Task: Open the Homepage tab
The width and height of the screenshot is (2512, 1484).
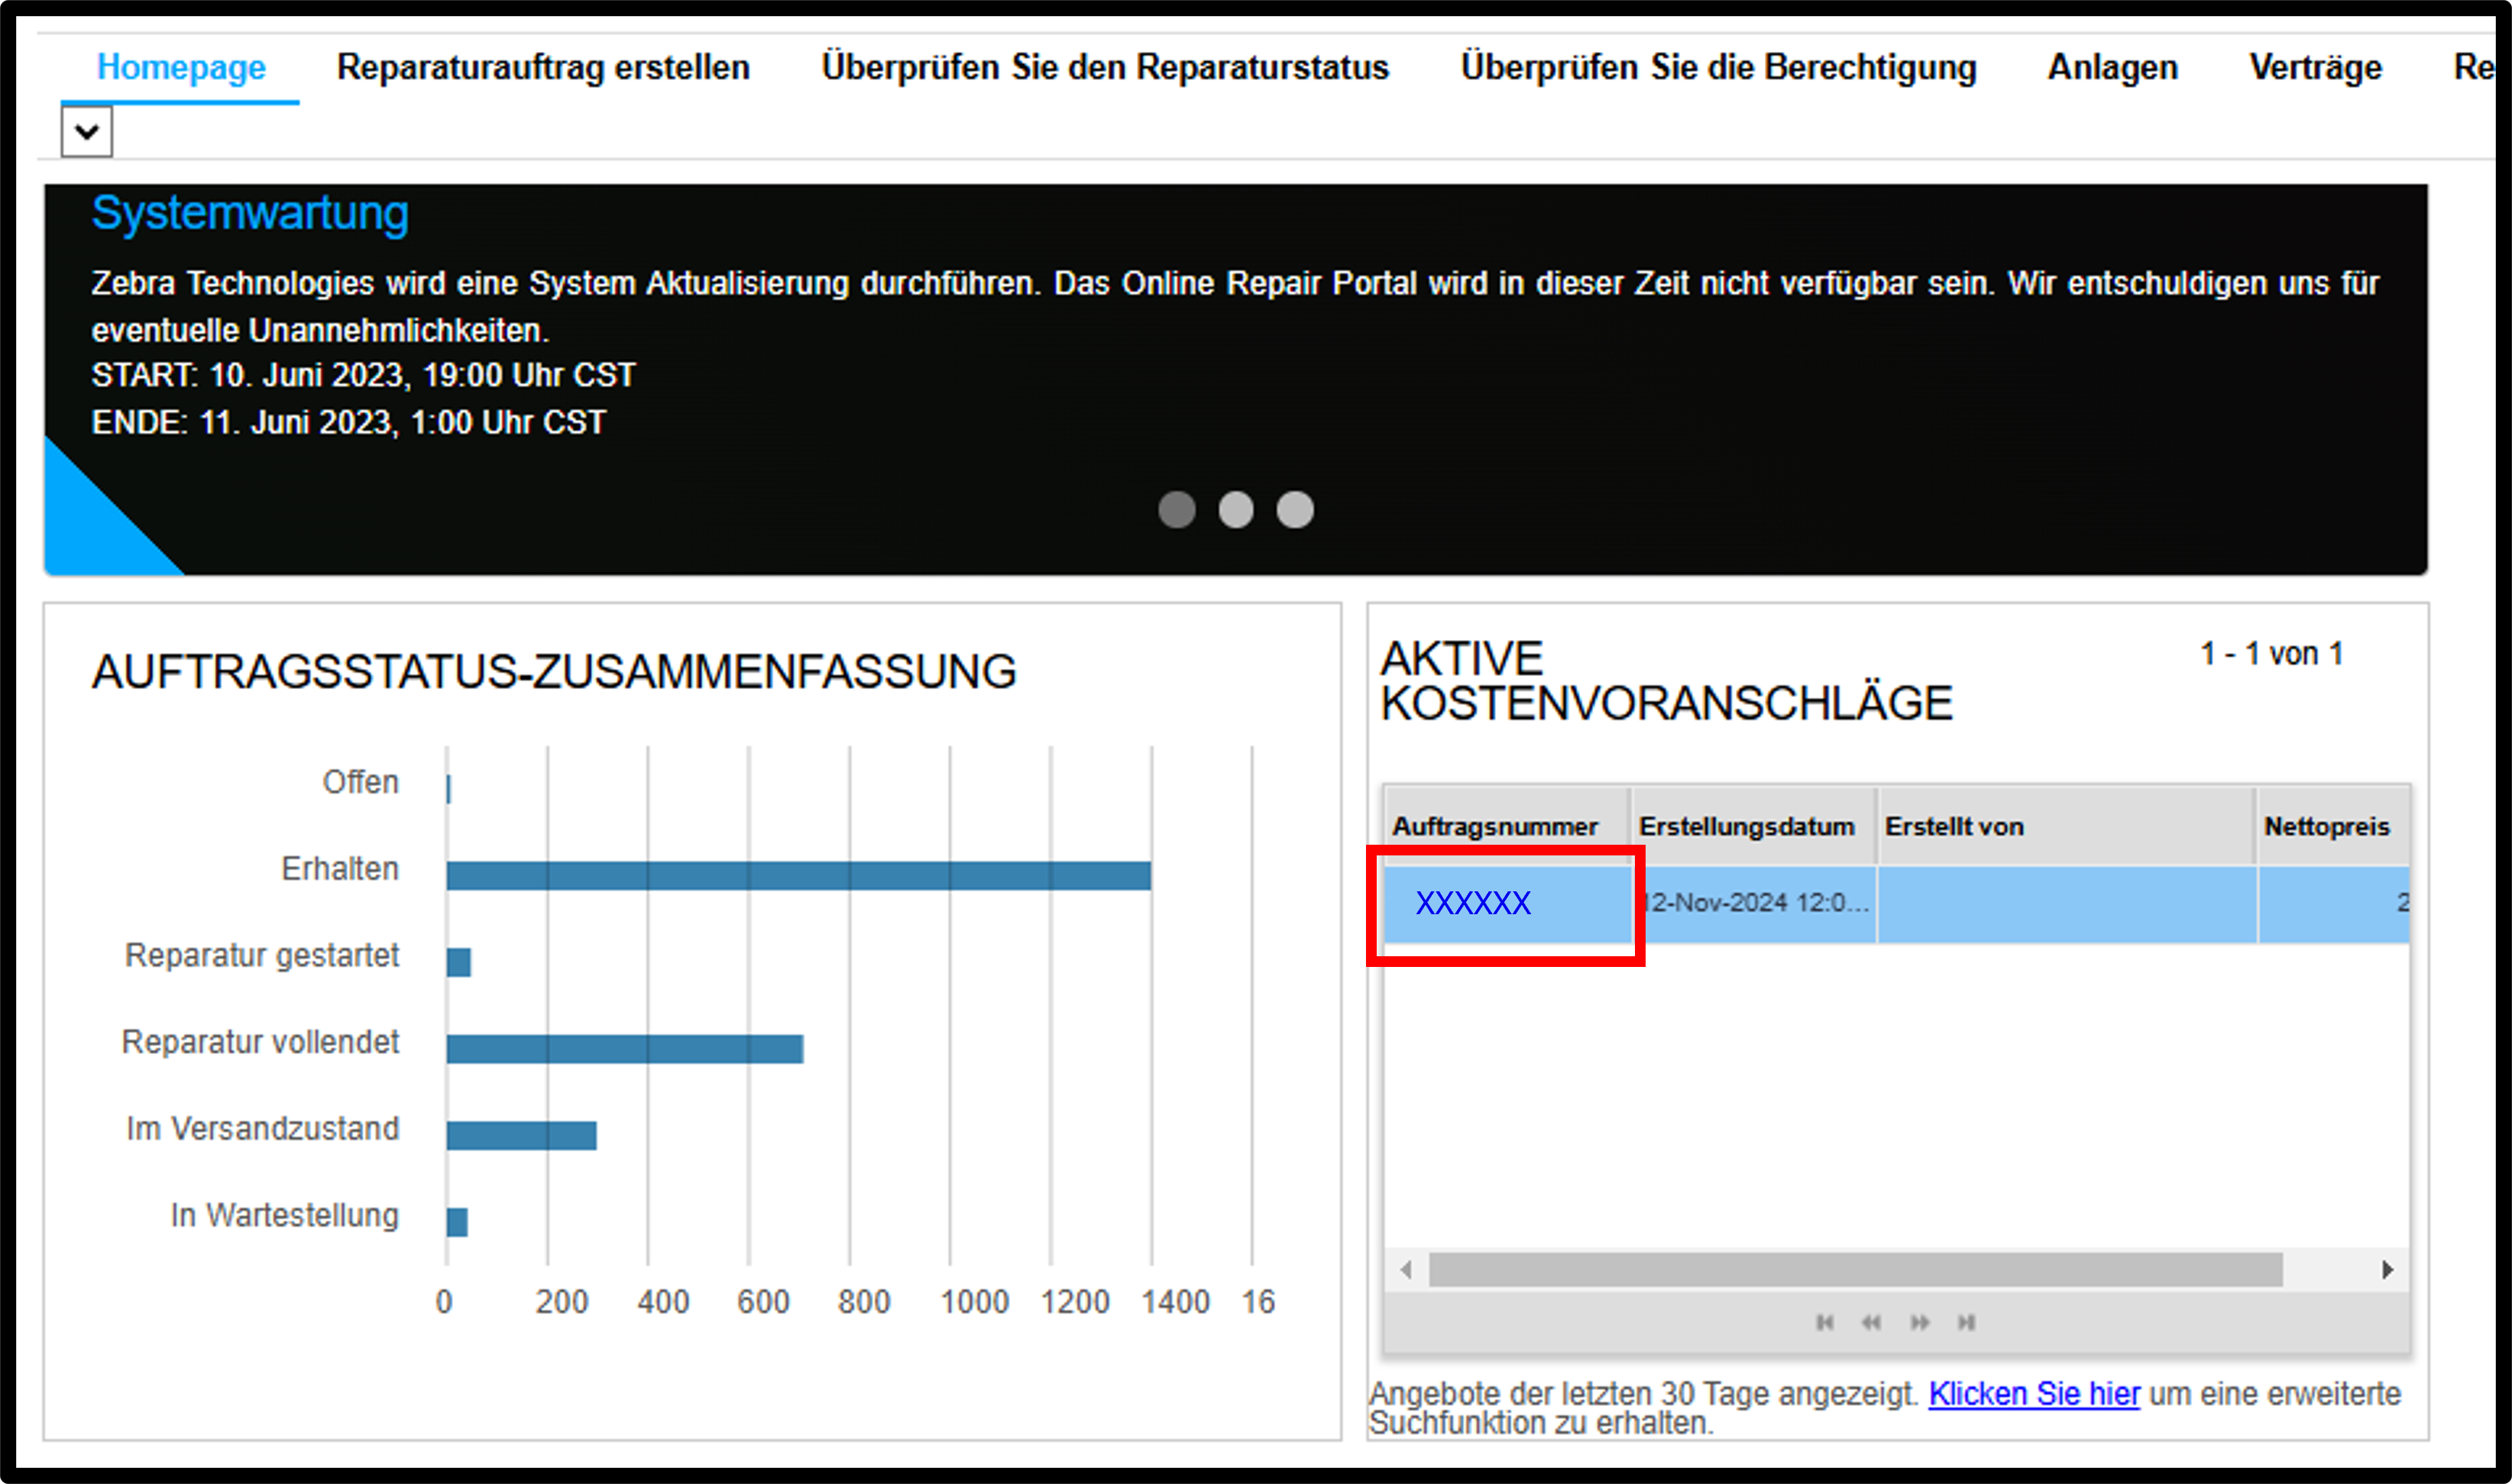Action: coord(181,67)
